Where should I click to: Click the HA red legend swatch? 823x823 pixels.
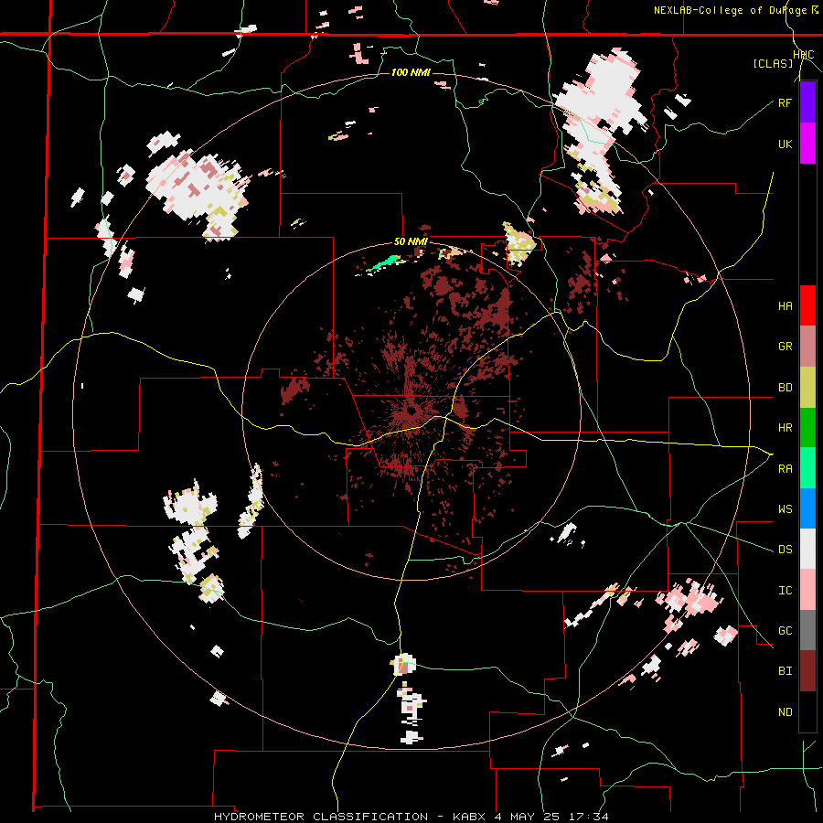coord(807,305)
